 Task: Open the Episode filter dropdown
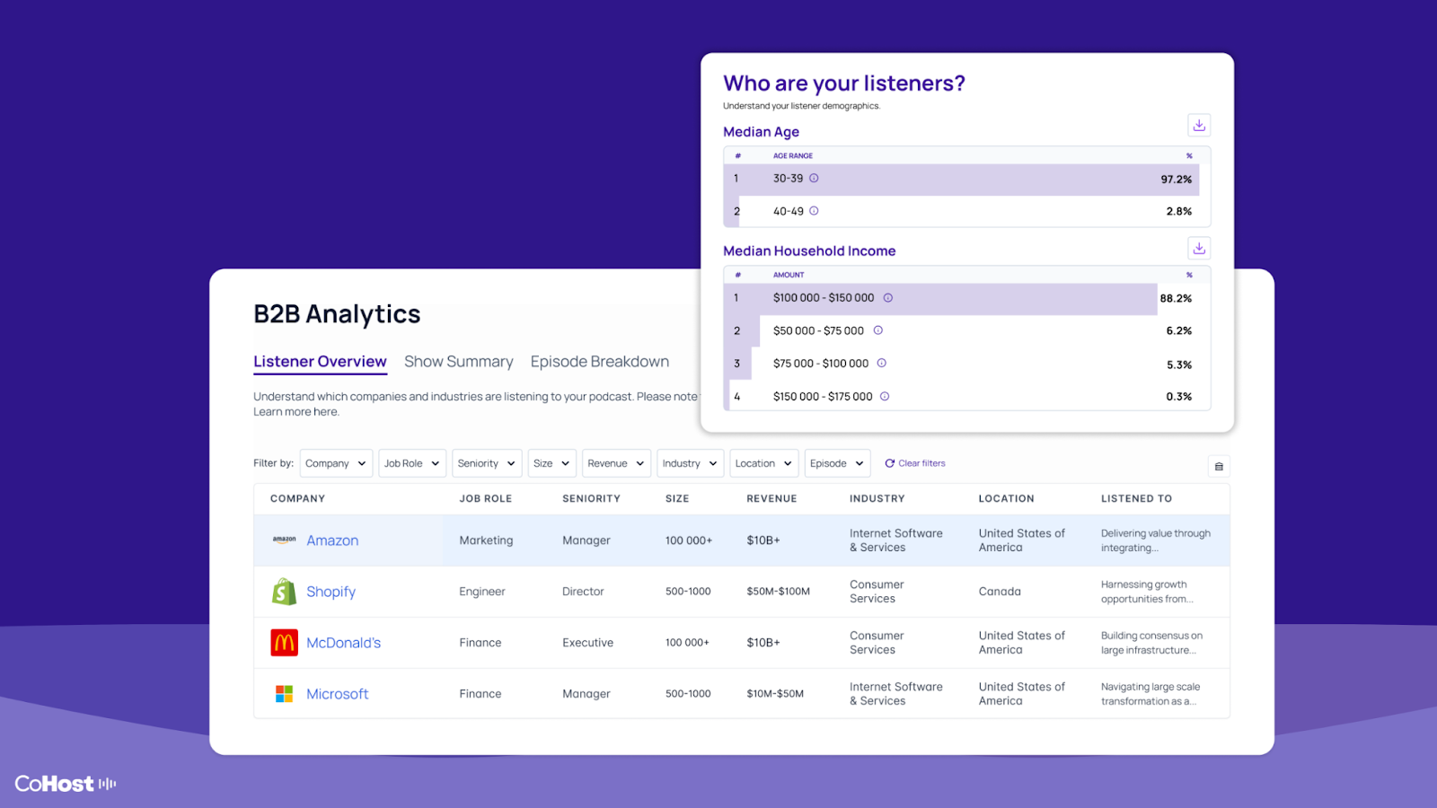pyautogui.click(x=838, y=463)
